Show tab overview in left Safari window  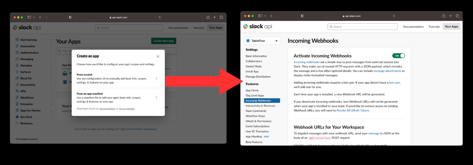point(221,17)
